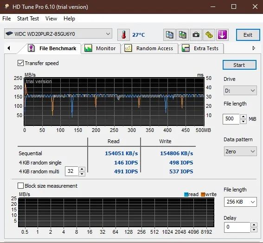Open the Start Test menu
This screenshot has height=243, width=263.
(28, 19)
